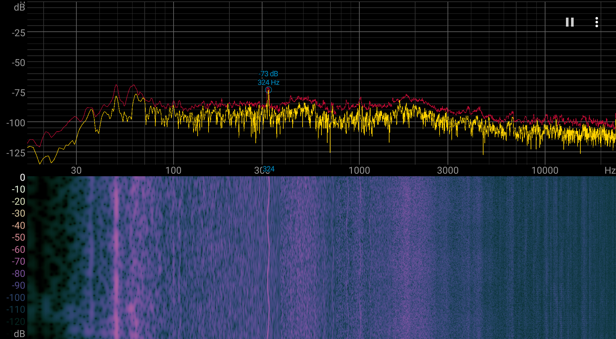Click the -60 spectrogram scale value

(x=18, y=250)
